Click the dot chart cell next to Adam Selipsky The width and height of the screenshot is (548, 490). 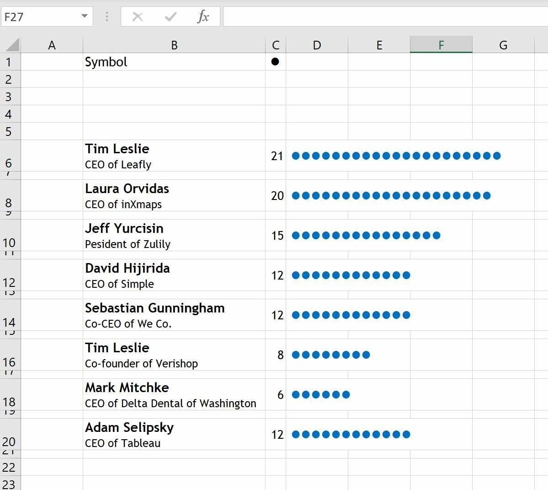[352, 434]
